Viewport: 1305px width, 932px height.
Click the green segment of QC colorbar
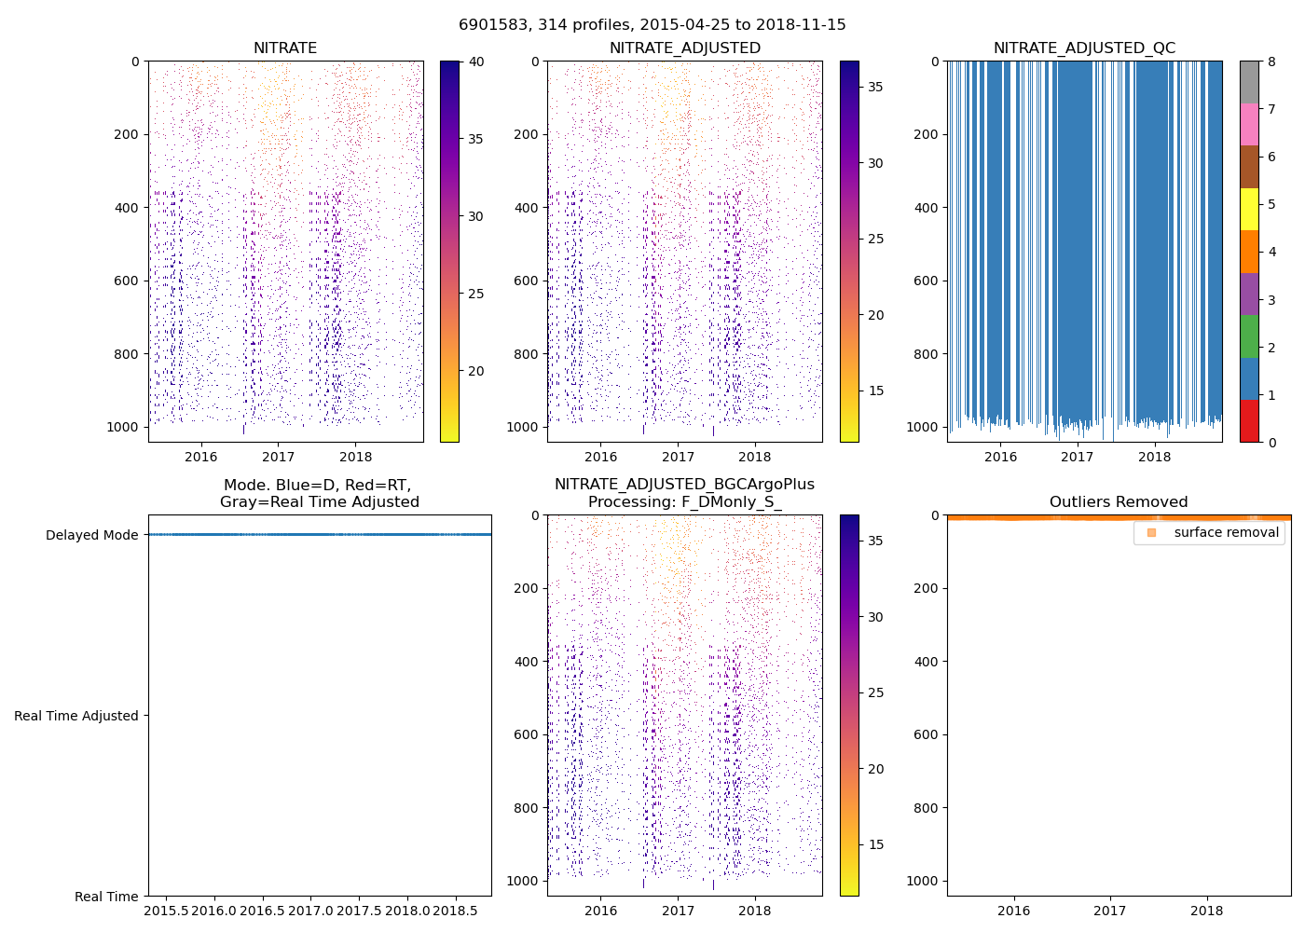point(1249,336)
